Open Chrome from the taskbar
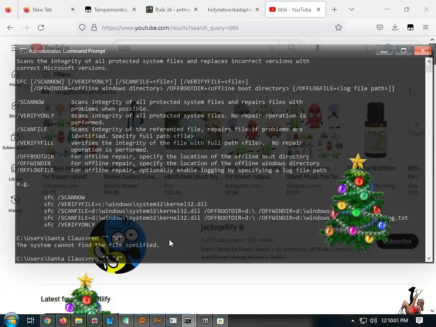 click(x=47, y=321)
